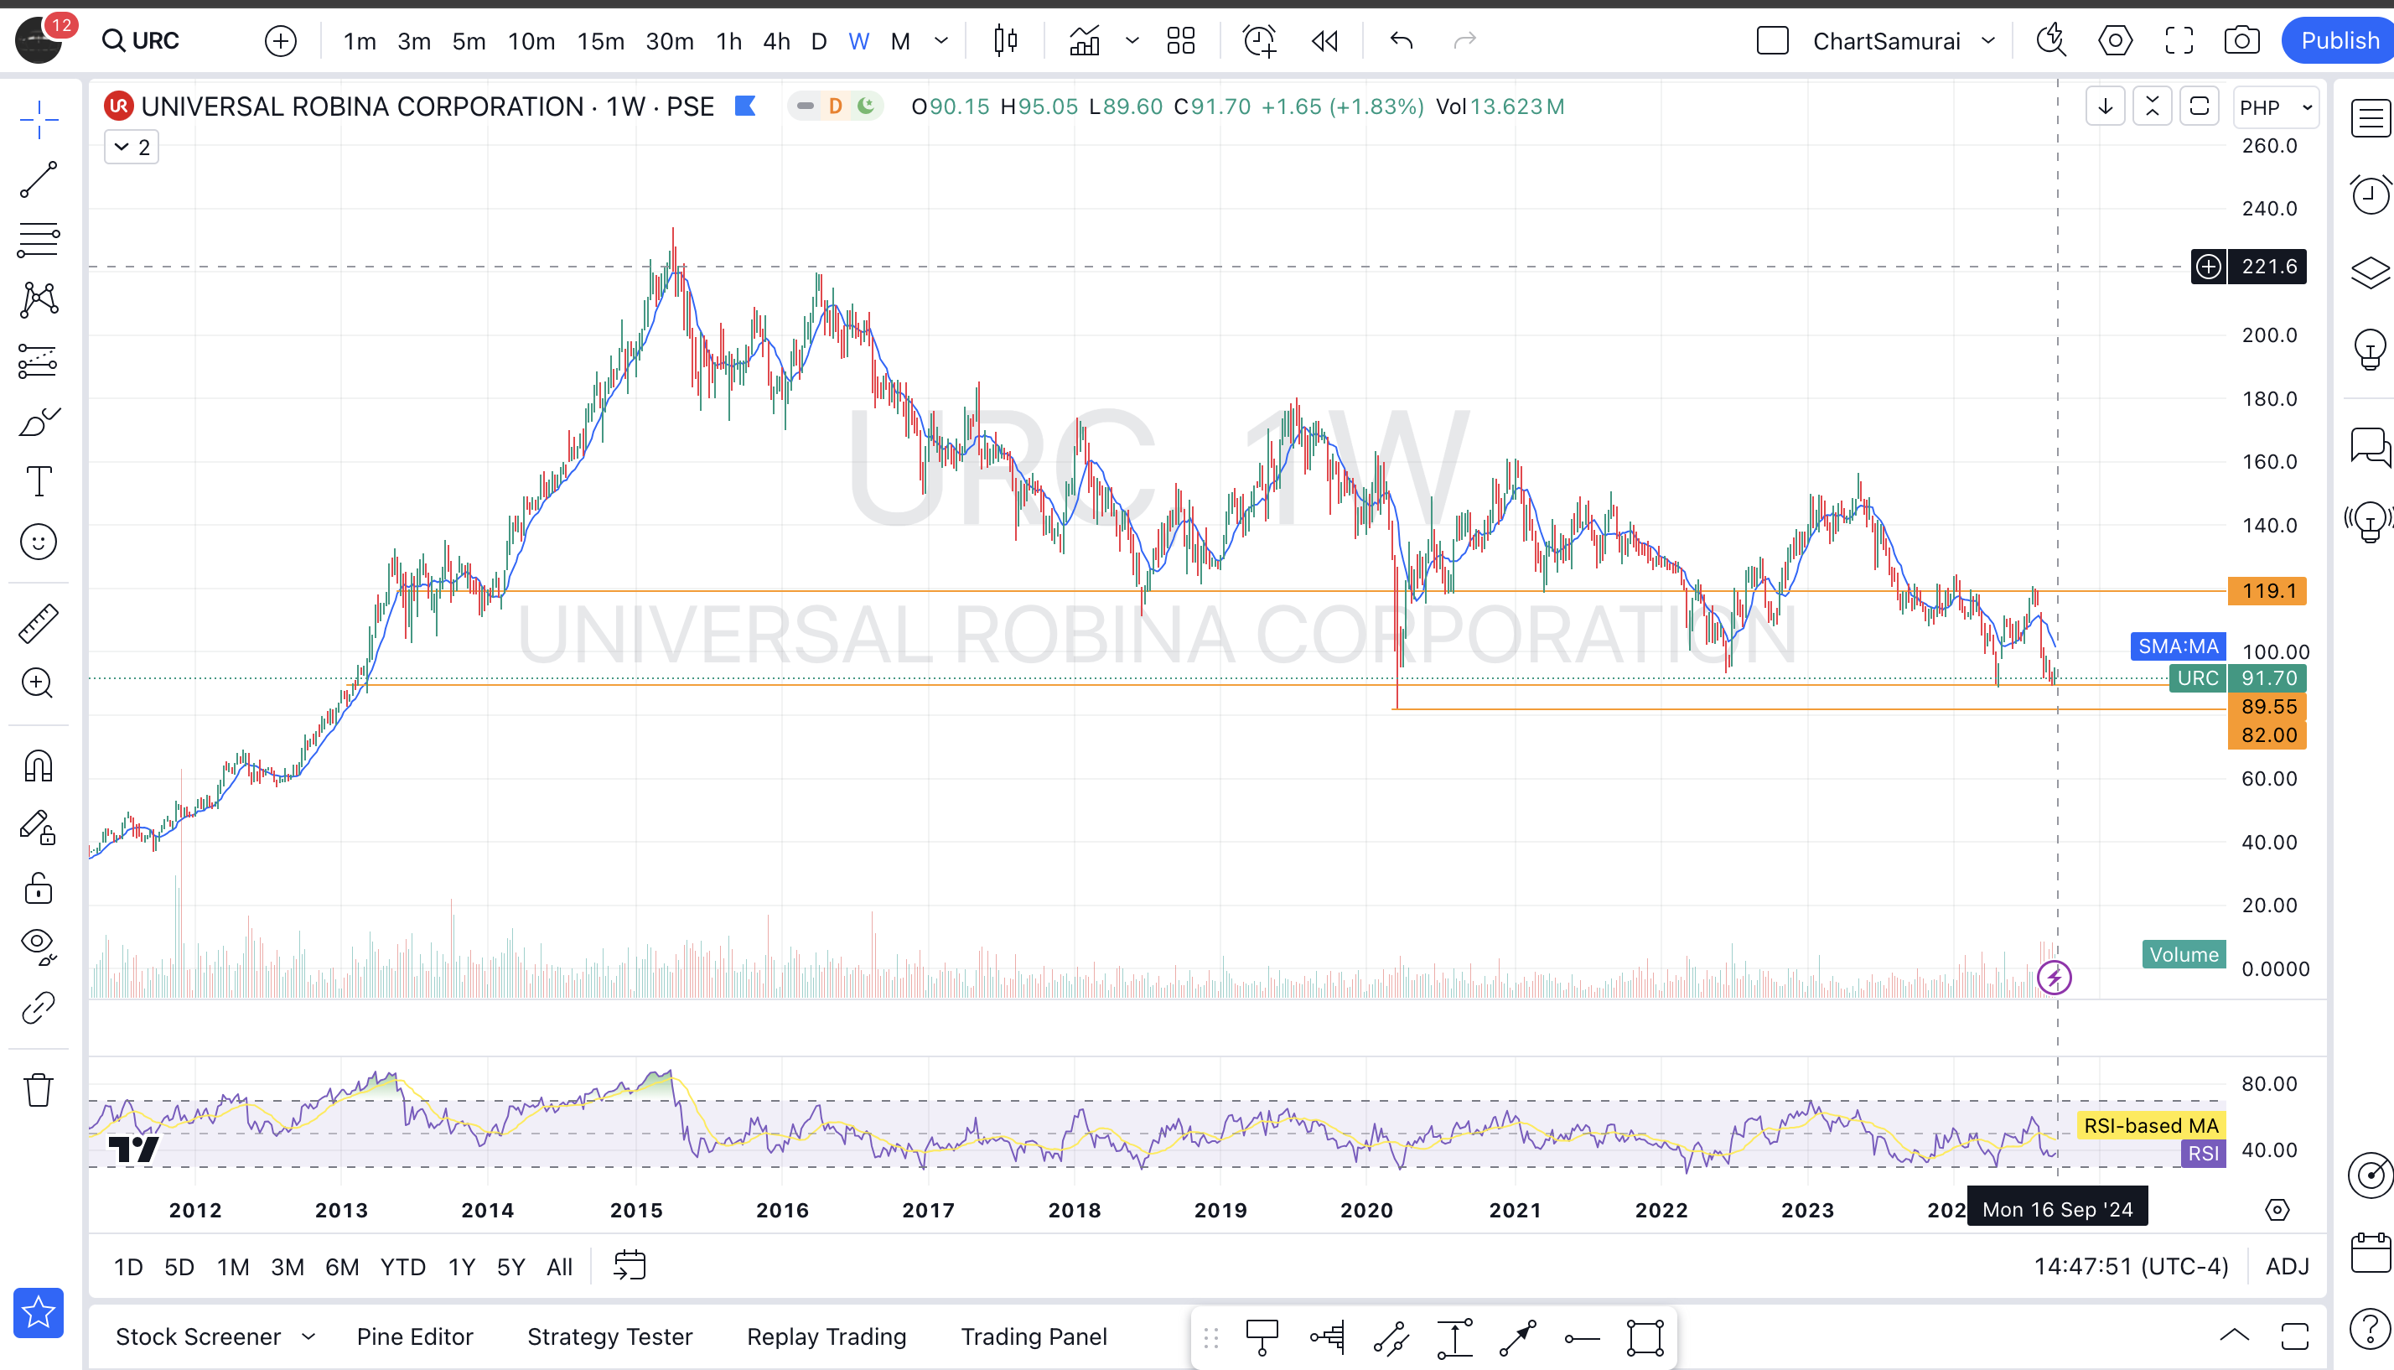Viewport: 2394px width, 1370px height.
Task: Switch to the 1m timeframe
Action: 360,41
